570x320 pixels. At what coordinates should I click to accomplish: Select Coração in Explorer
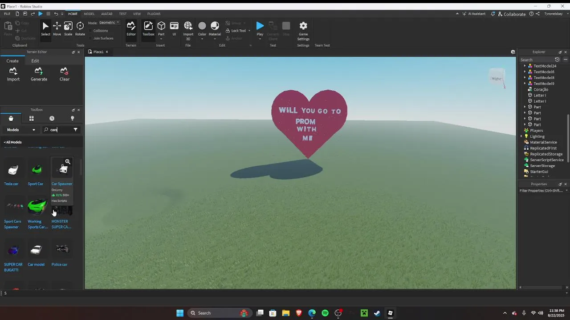point(541,89)
